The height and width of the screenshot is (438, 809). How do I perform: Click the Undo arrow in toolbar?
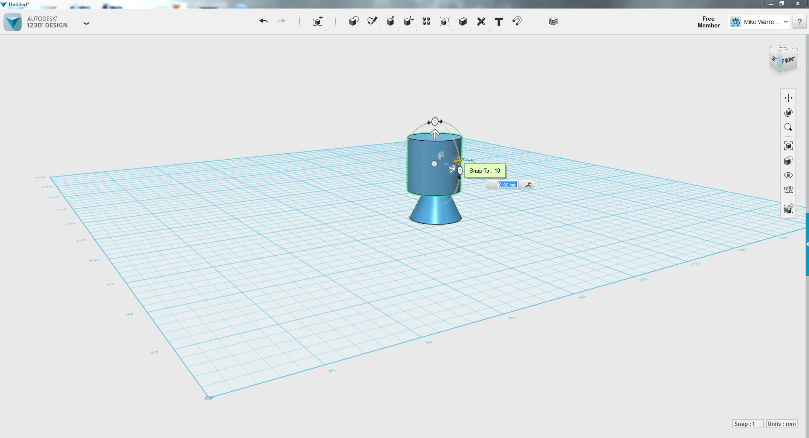click(263, 21)
